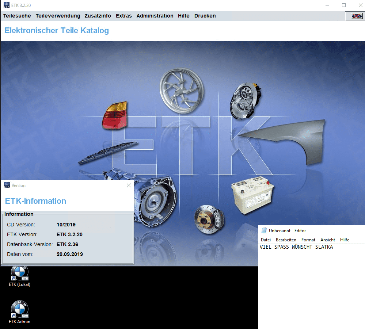Maximize the ETK 3.2.20 window
The width and height of the screenshot is (365, 329).
[343, 5]
